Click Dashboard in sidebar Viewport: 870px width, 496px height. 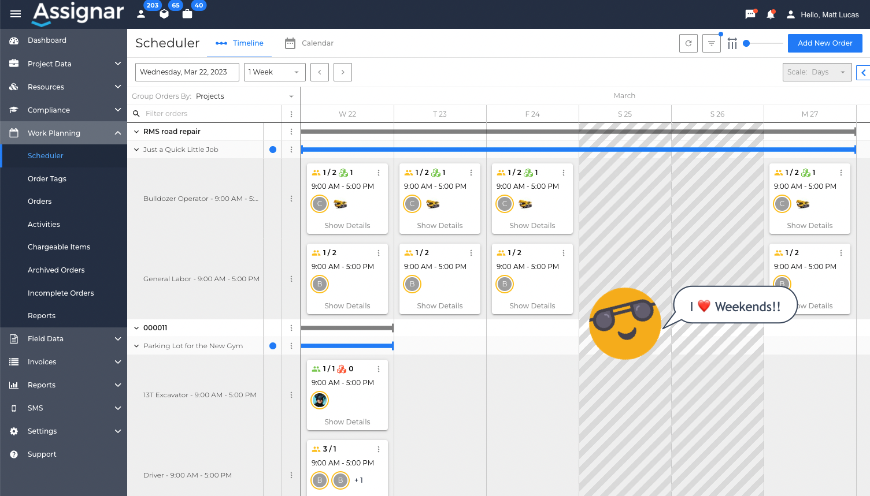64,40
